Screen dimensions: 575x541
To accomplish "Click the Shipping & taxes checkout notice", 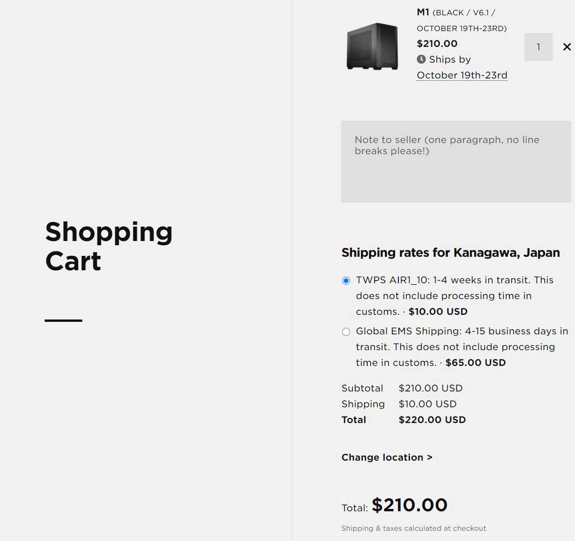I will point(413,528).
